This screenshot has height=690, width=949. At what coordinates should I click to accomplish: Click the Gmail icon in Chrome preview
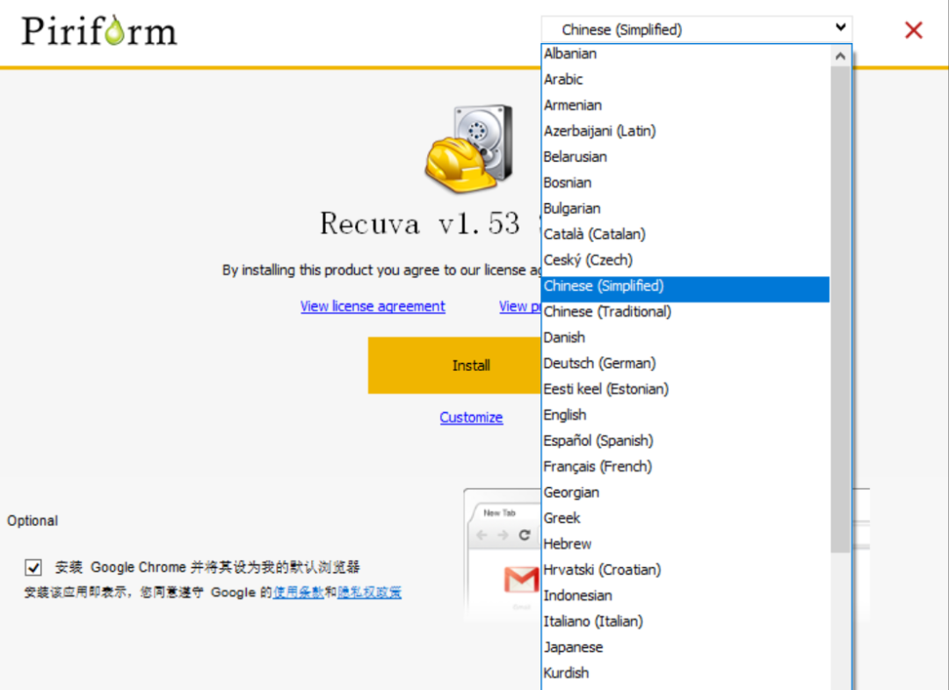coord(521,580)
